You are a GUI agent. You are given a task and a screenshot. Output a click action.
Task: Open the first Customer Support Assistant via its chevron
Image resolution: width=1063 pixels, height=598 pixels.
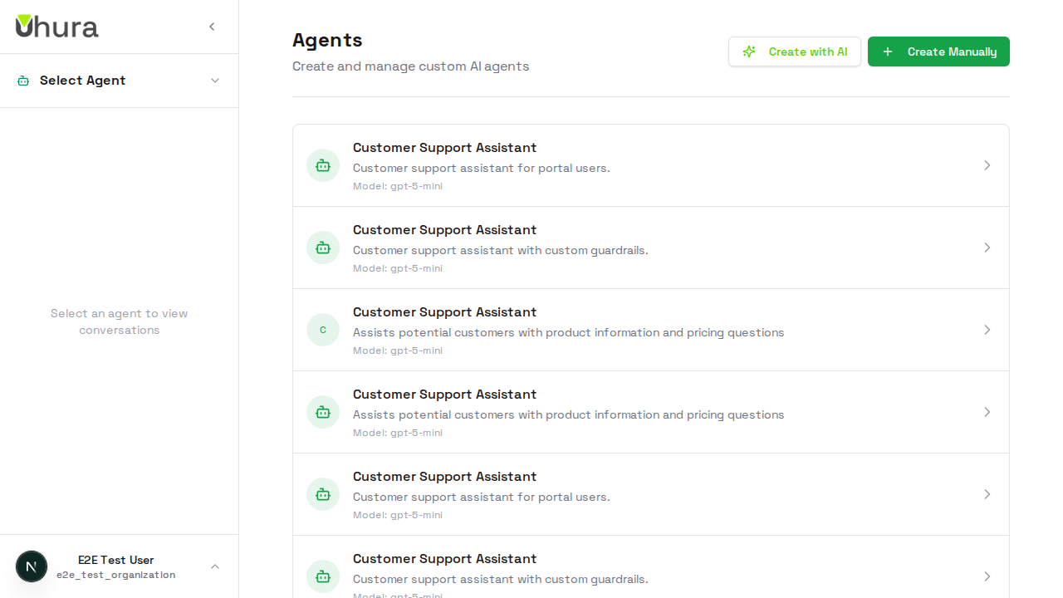coord(987,164)
